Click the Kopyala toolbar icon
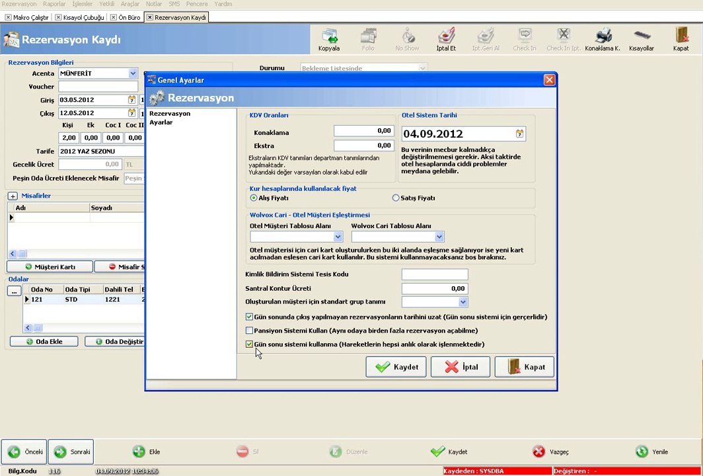Image resolution: width=703 pixels, height=476 pixels. coord(329,36)
